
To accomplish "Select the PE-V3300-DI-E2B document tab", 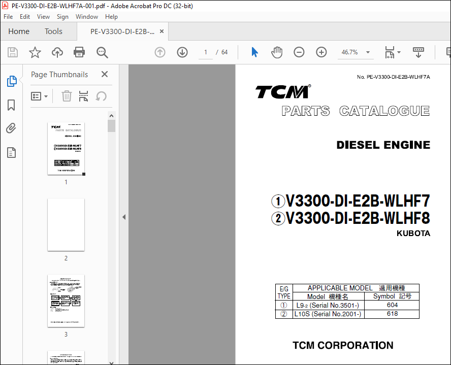I will [x=122, y=31].
